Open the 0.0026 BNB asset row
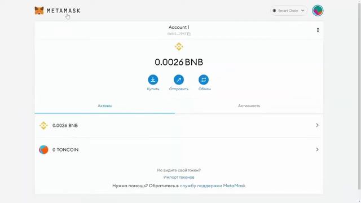 [179, 125]
